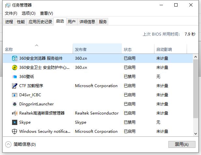Select the 启动 tab
The width and height of the screenshot is (201, 155).
coord(60,21)
